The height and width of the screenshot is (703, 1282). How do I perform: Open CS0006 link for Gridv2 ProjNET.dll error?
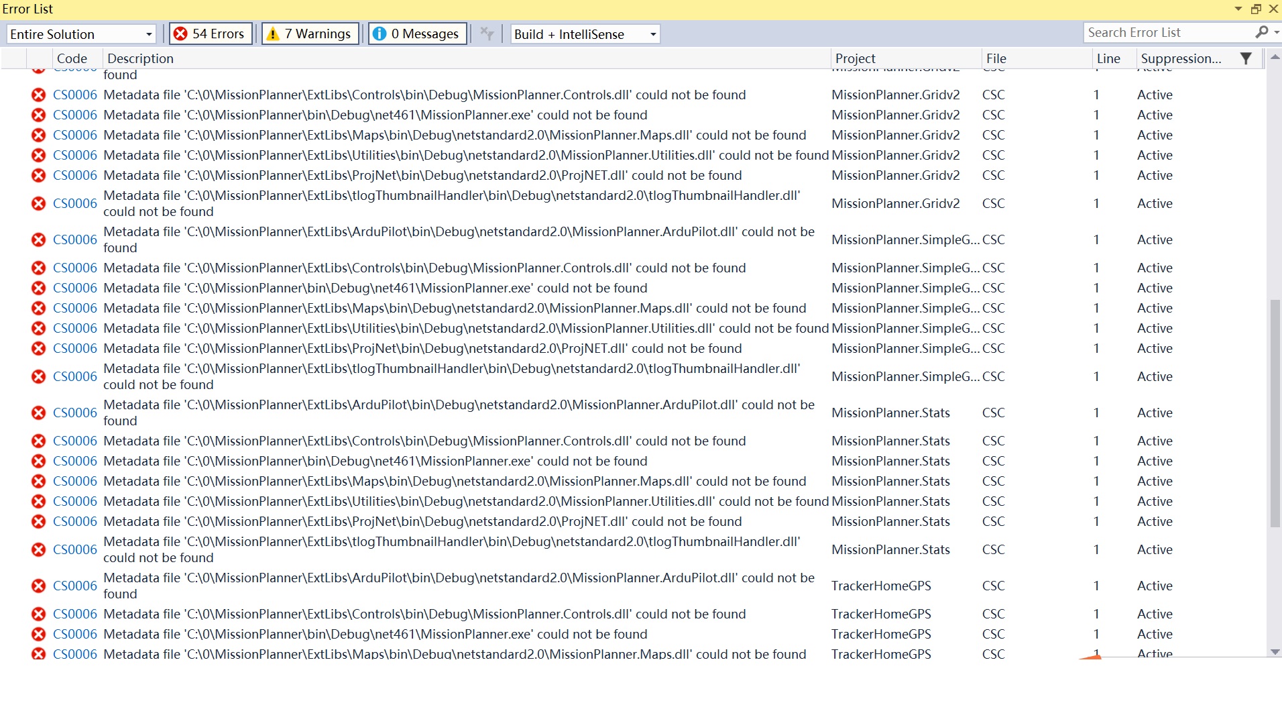pos(74,175)
